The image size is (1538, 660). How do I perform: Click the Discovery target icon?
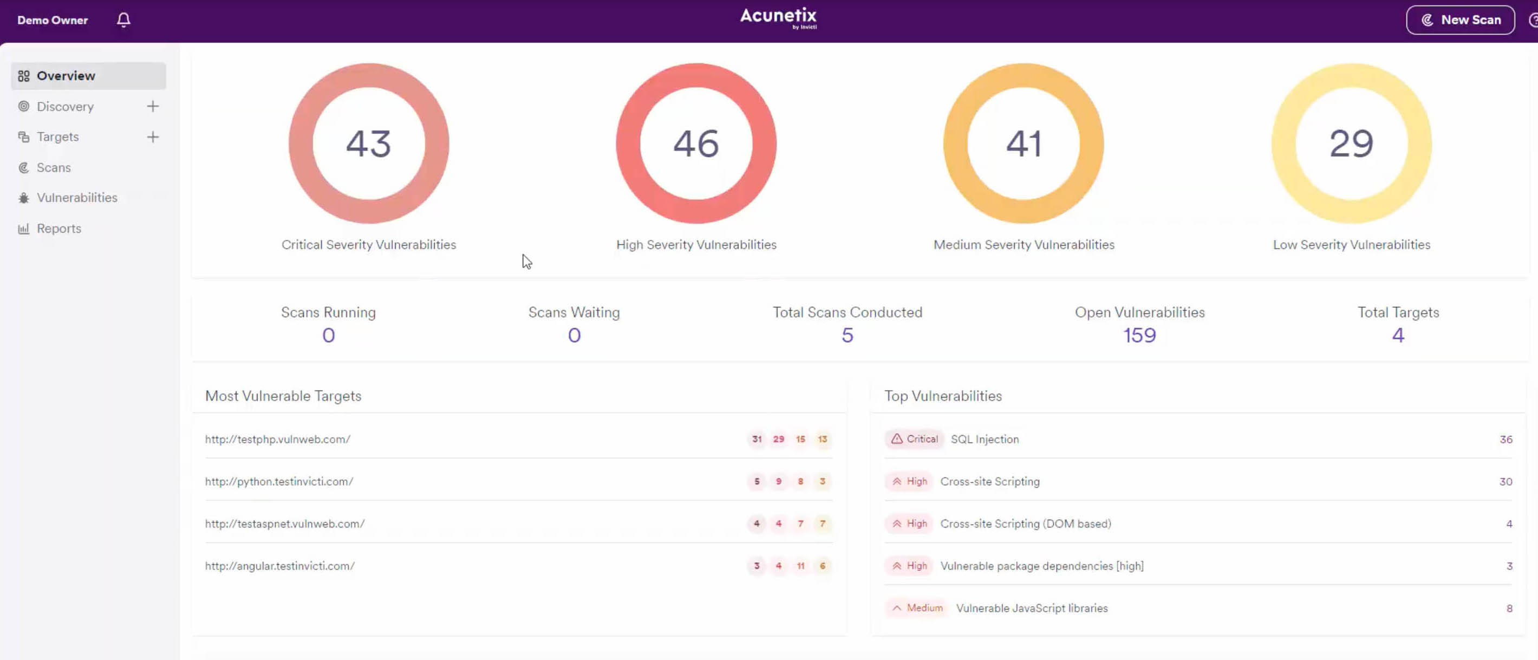24,106
